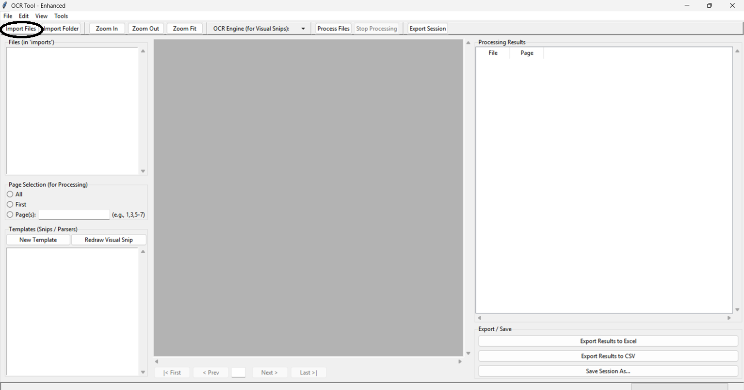
Task: Click the New Template button
Action: coord(38,240)
